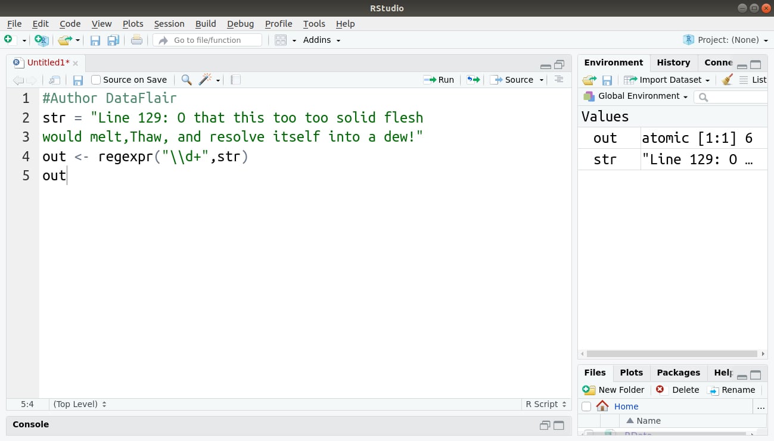774x441 pixels.
Task: Enable the Source on Save checkbox
Action: pyautogui.click(x=96, y=79)
